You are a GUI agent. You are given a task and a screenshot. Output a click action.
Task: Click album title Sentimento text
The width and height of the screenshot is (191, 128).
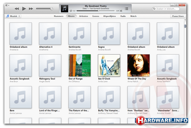tap(74, 47)
